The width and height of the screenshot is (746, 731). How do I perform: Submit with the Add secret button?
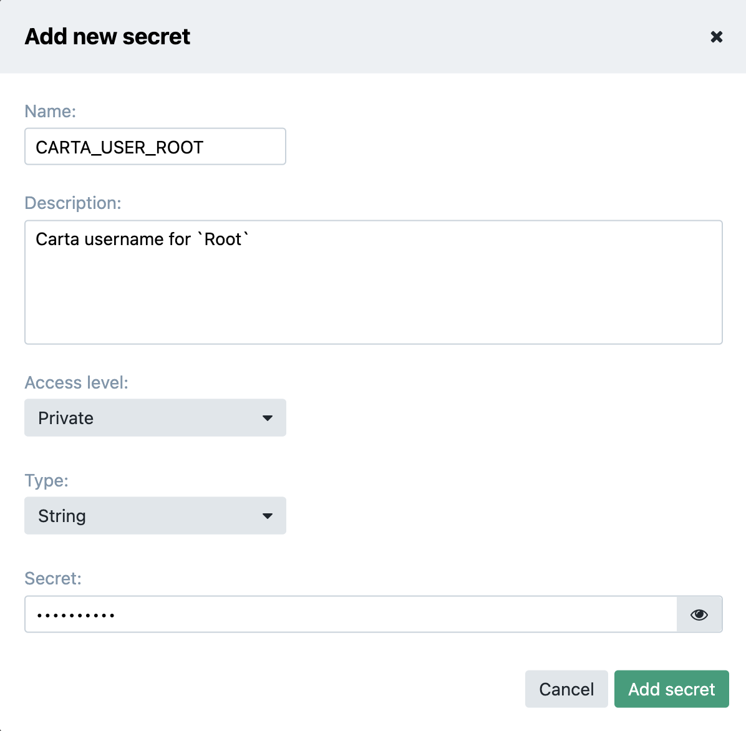pos(671,689)
